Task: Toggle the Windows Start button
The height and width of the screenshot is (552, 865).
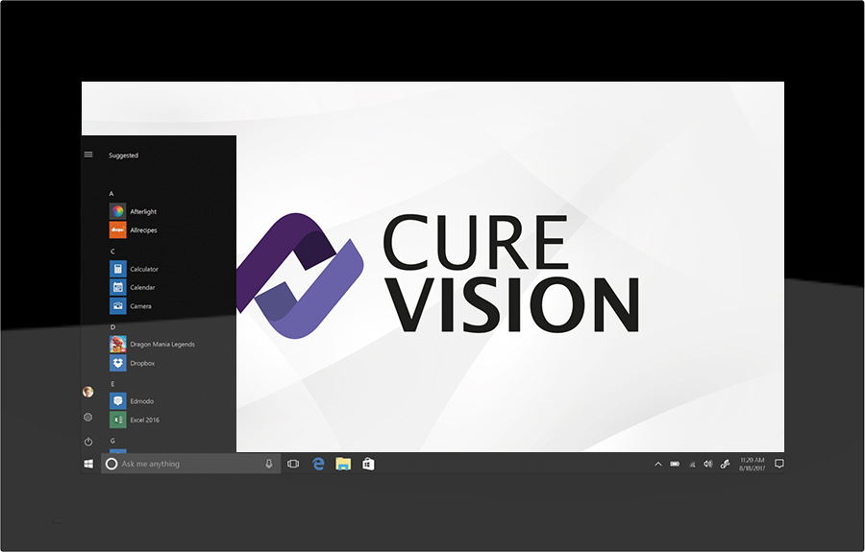Action: pos(88,464)
